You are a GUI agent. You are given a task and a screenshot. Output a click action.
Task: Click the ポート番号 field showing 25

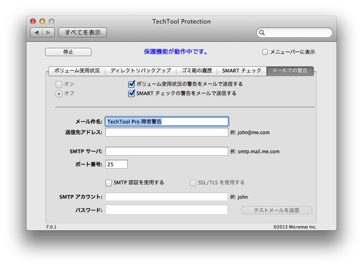pyautogui.click(x=117, y=164)
